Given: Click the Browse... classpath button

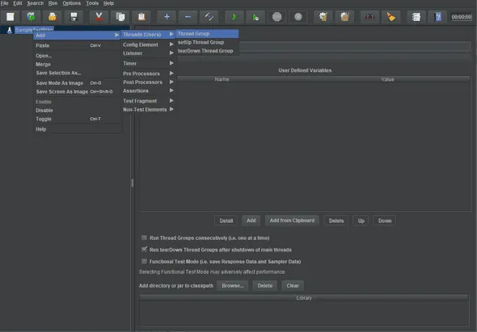Looking at the screenshot, I should pos(232,285).
